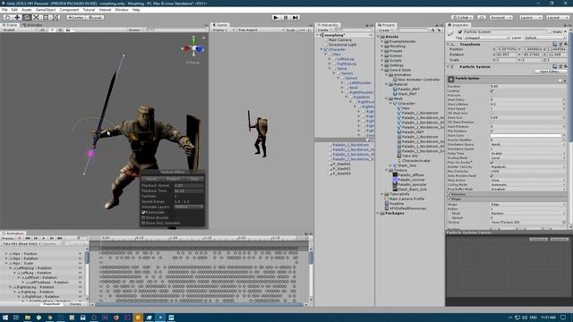This screenshot has height=322, width=573.
Task: Open File Explorer on taskbar
Action: (28, 318)
